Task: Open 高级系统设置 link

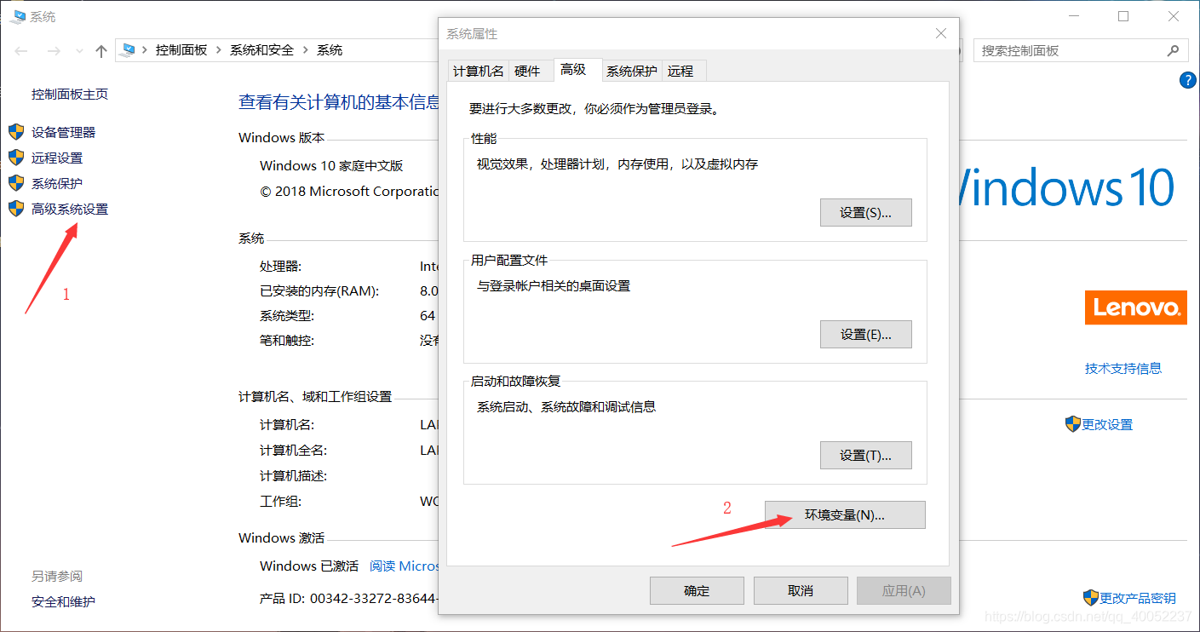Action: tap(70, 209)
